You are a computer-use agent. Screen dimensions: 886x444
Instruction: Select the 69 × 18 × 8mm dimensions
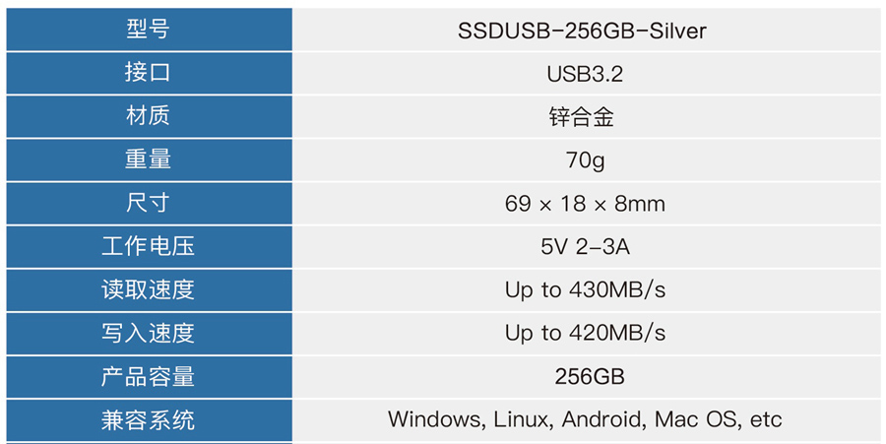585,204
